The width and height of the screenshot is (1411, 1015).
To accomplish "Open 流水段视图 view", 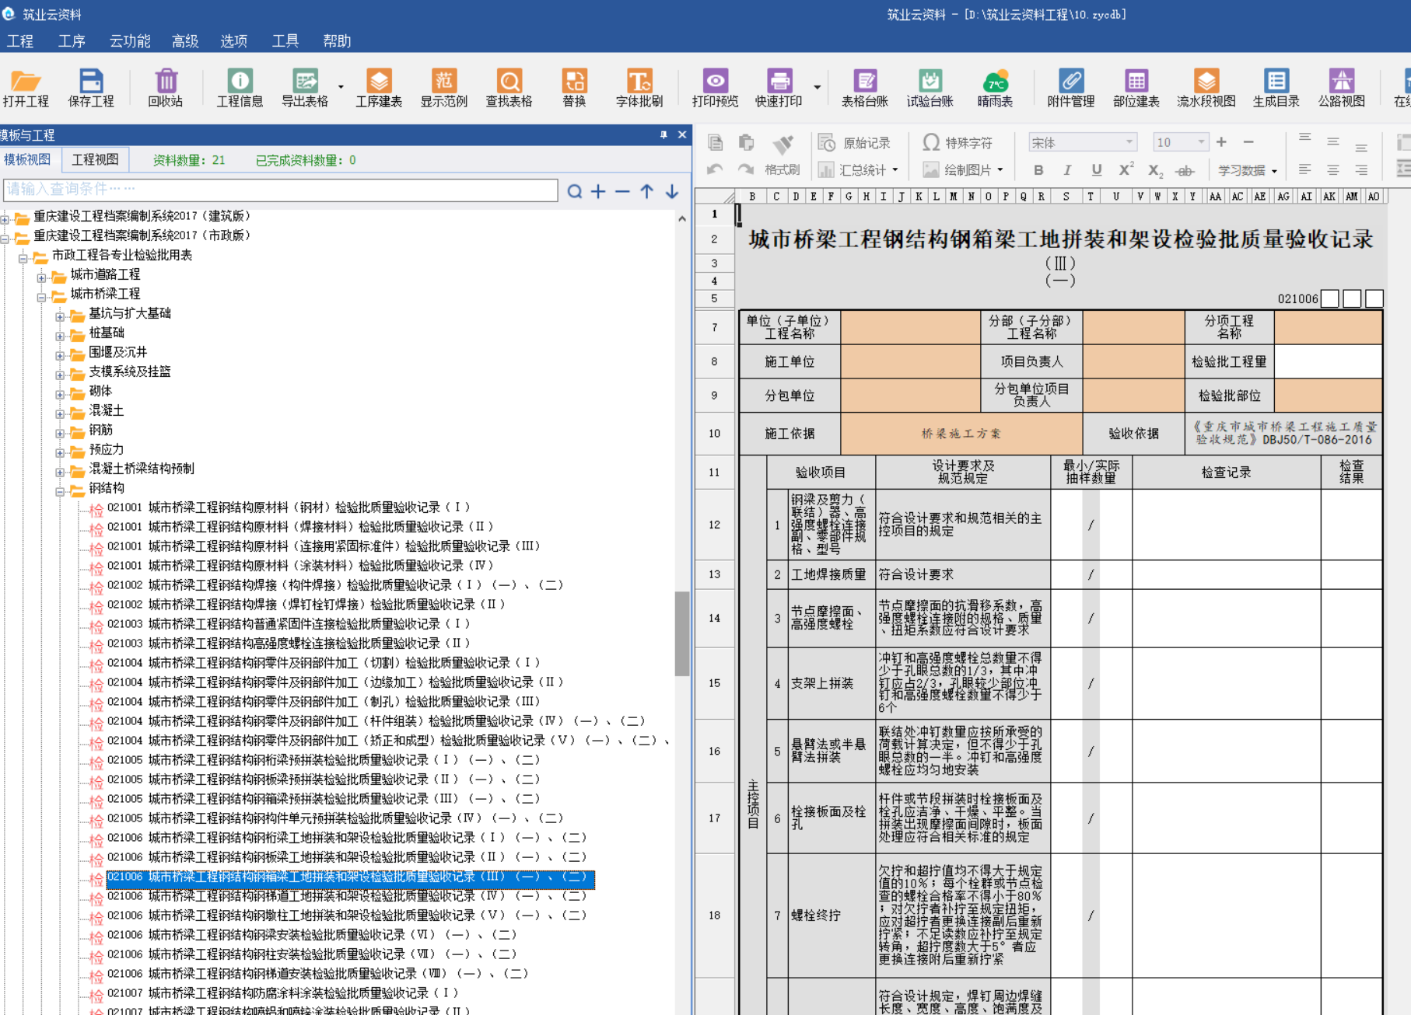I will tap(1206, 88).
